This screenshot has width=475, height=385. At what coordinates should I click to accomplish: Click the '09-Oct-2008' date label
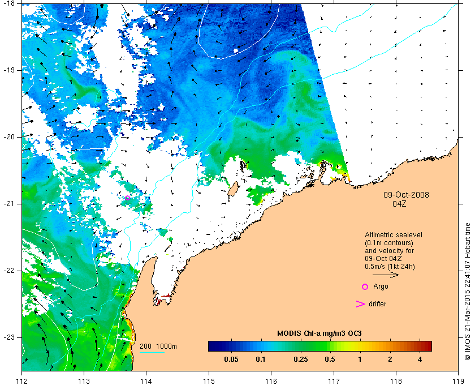point(406,195)
